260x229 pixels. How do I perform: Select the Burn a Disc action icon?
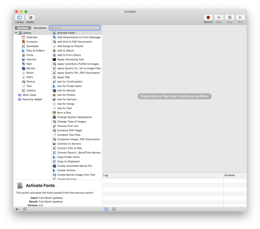pos(54,113)
